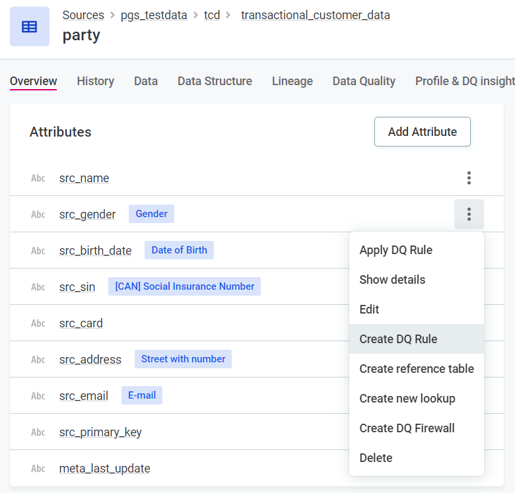
Task: Navigate to pgs_testdata in the breadcrumb
Action: [x=154, y=15]
